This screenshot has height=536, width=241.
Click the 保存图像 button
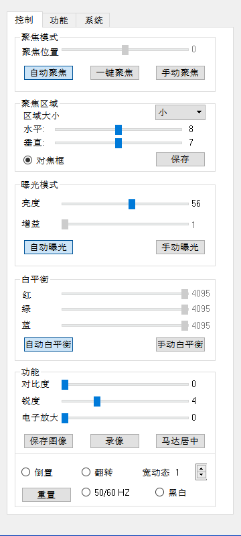point(48,441)
